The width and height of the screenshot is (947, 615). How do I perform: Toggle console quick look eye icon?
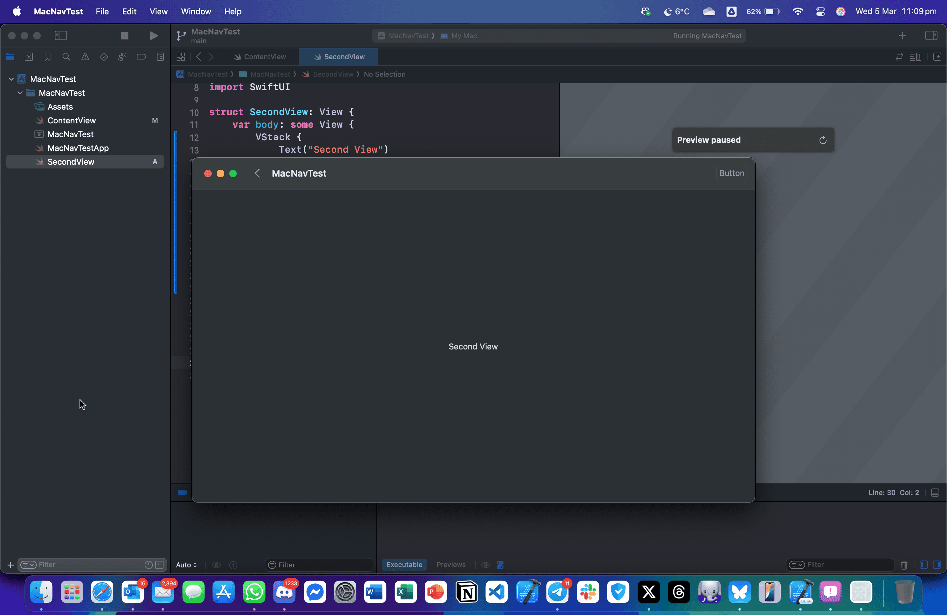pyautogui.click(x=485, y=565)
